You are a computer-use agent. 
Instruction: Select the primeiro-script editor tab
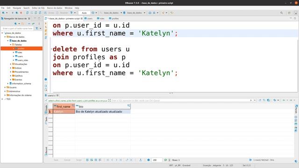pos(64,19)
